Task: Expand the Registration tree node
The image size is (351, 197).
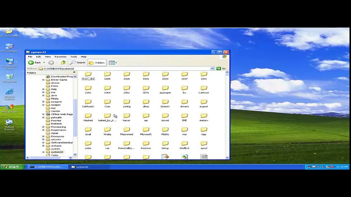Action: click(x=43, y=130)
